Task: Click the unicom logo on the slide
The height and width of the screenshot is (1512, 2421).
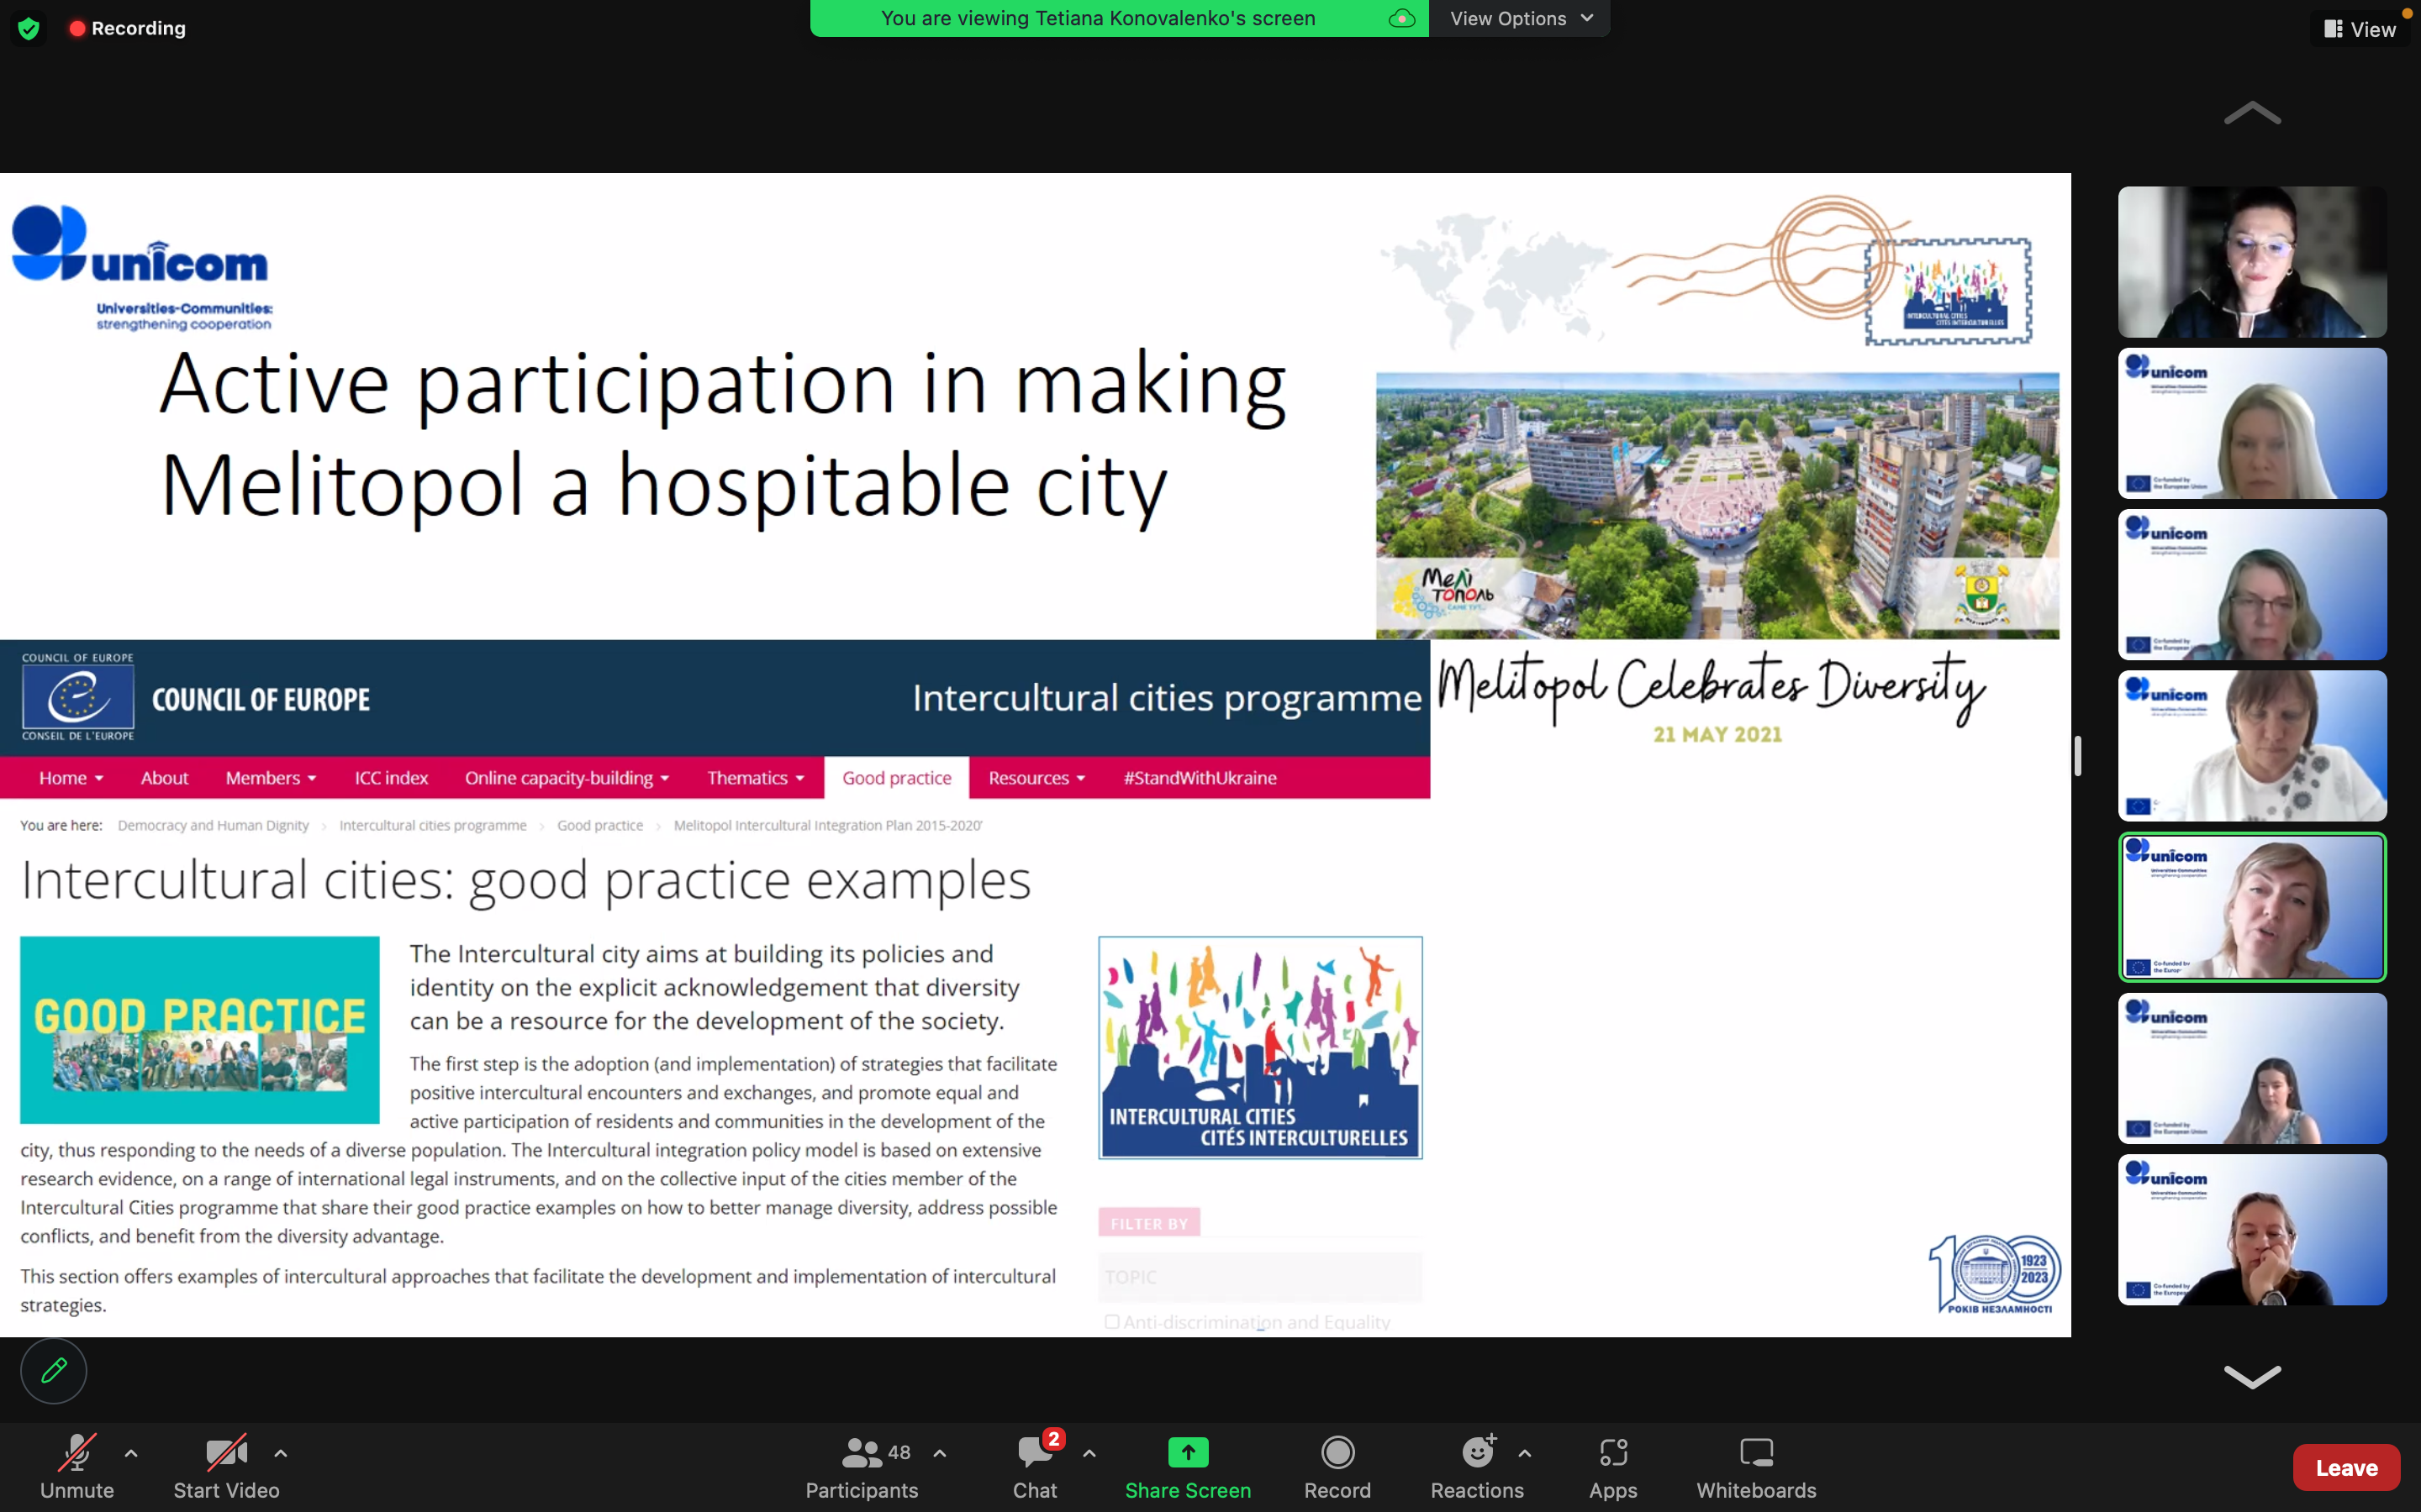Action: 142,267
